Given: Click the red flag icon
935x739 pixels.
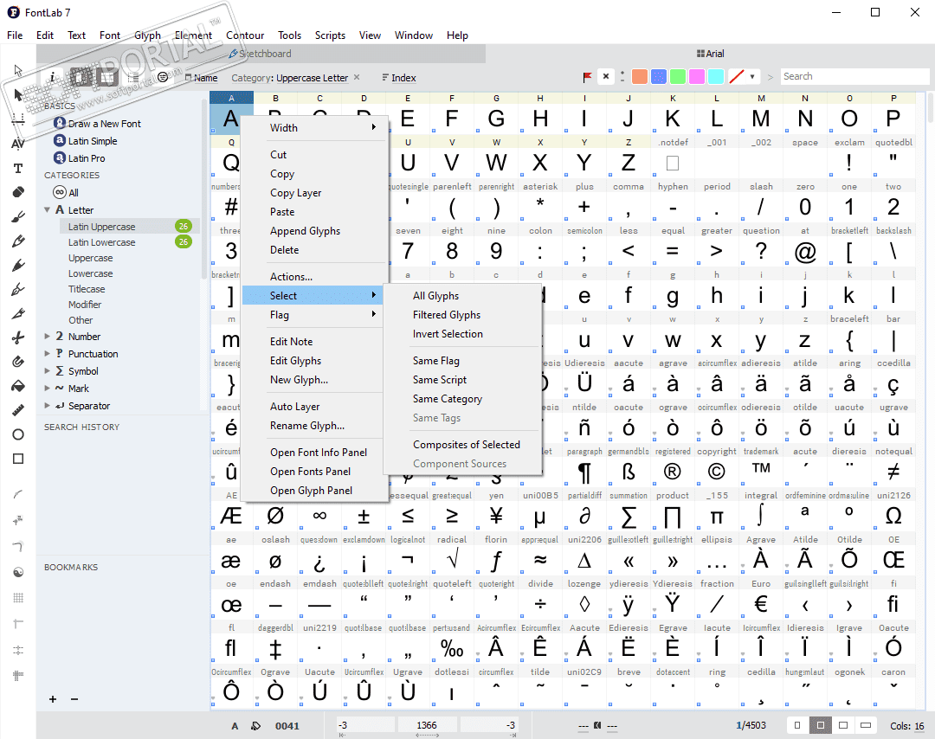Looking at the screenshot, I should [x=587, y=77].
